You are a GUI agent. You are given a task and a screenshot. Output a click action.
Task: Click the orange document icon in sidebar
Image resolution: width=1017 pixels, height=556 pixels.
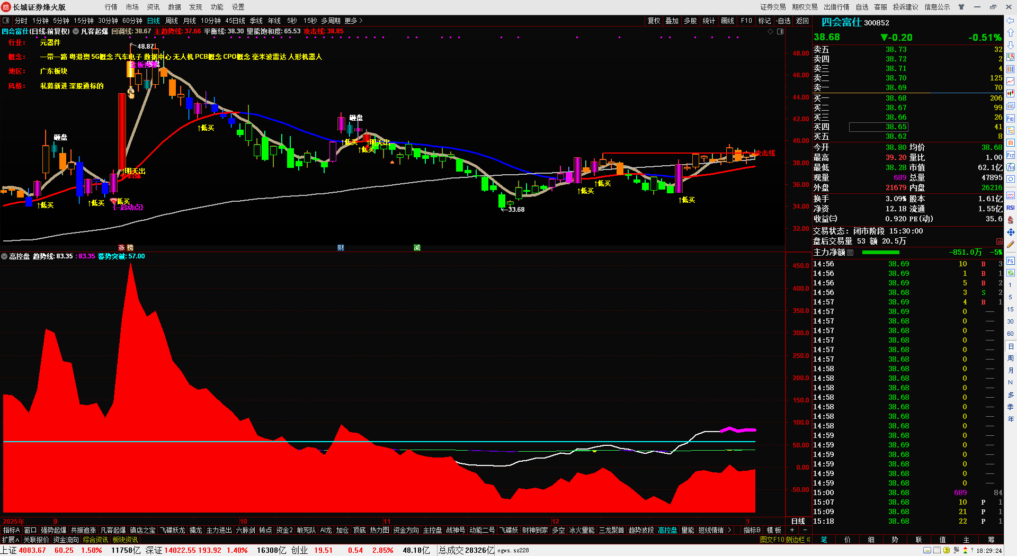pos(1011,143)
